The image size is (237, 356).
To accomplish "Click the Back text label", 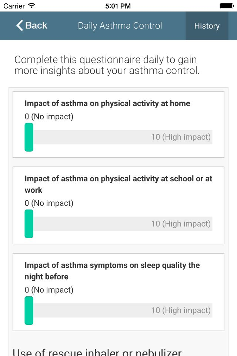I will [x=36, y=26].
